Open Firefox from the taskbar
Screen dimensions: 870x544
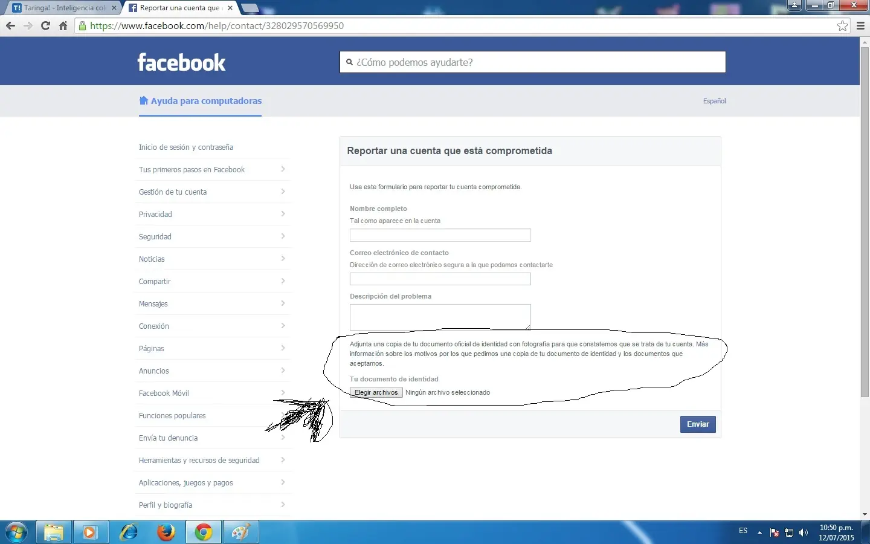pos(166,533)
